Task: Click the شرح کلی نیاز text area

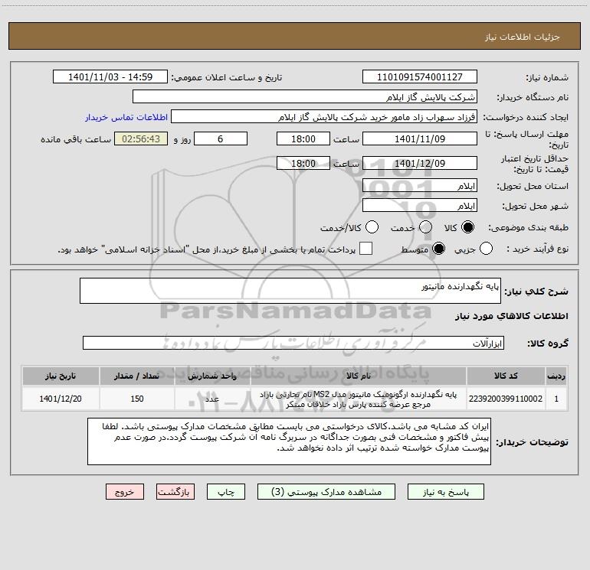Action: point(290,291)
